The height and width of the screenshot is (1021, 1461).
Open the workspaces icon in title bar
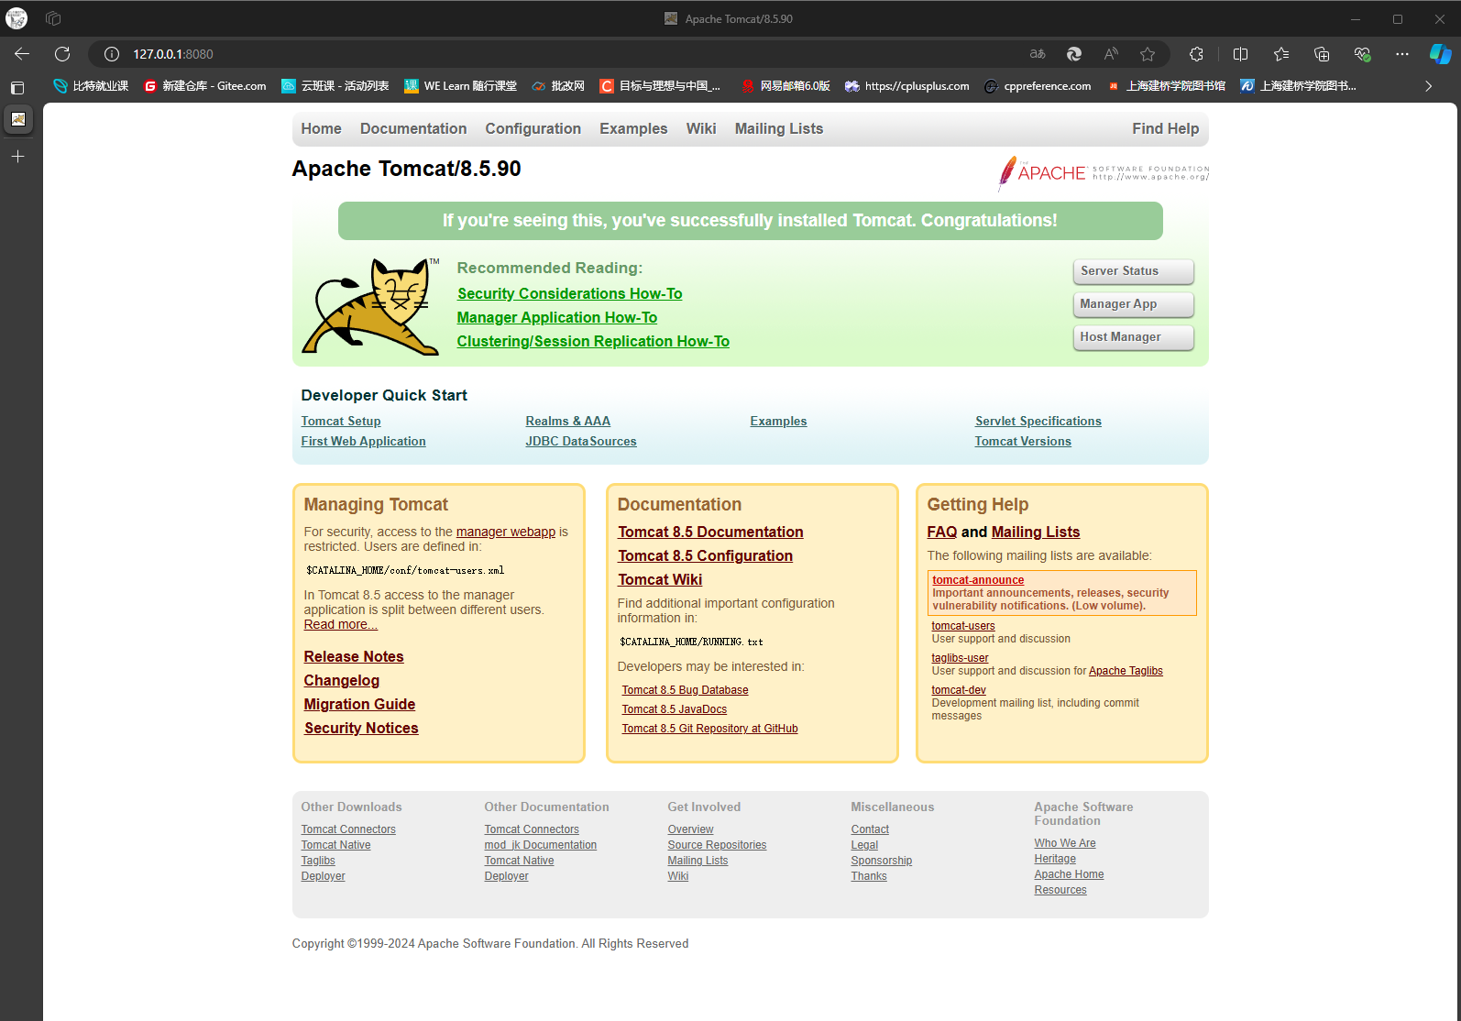pos(53,18)
